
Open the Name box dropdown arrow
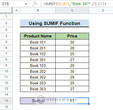26,4
